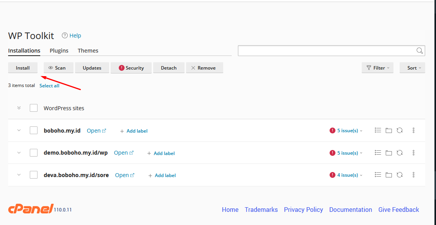Switch to the Plugins tab
This screenshot has height=225, width=436.
coord(59,51)
